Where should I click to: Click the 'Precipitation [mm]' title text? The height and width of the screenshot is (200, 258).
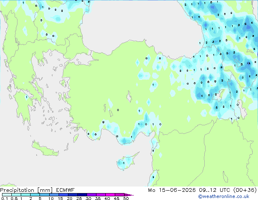pyautogui.click(x=26, y=190)
